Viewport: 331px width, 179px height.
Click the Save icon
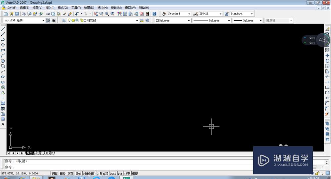pos(17,14)
